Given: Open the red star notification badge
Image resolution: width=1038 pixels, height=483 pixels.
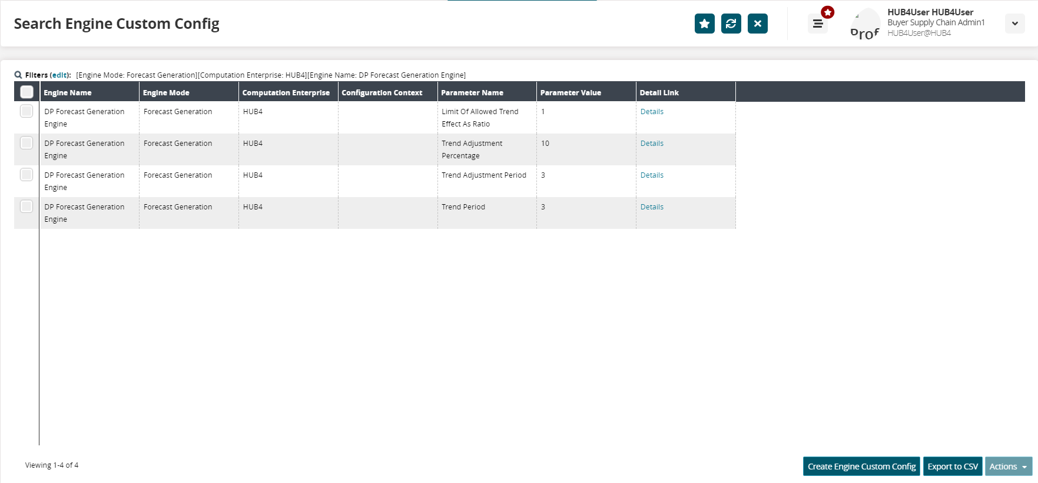Looking at the screenshot, I should coord(828,12).
